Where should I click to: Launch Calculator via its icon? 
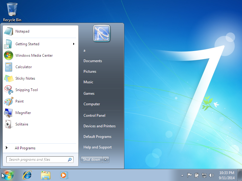[8, 67]
